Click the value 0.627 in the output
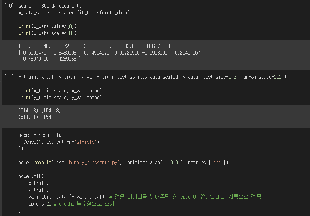The image size is (310, 216). 154,46
